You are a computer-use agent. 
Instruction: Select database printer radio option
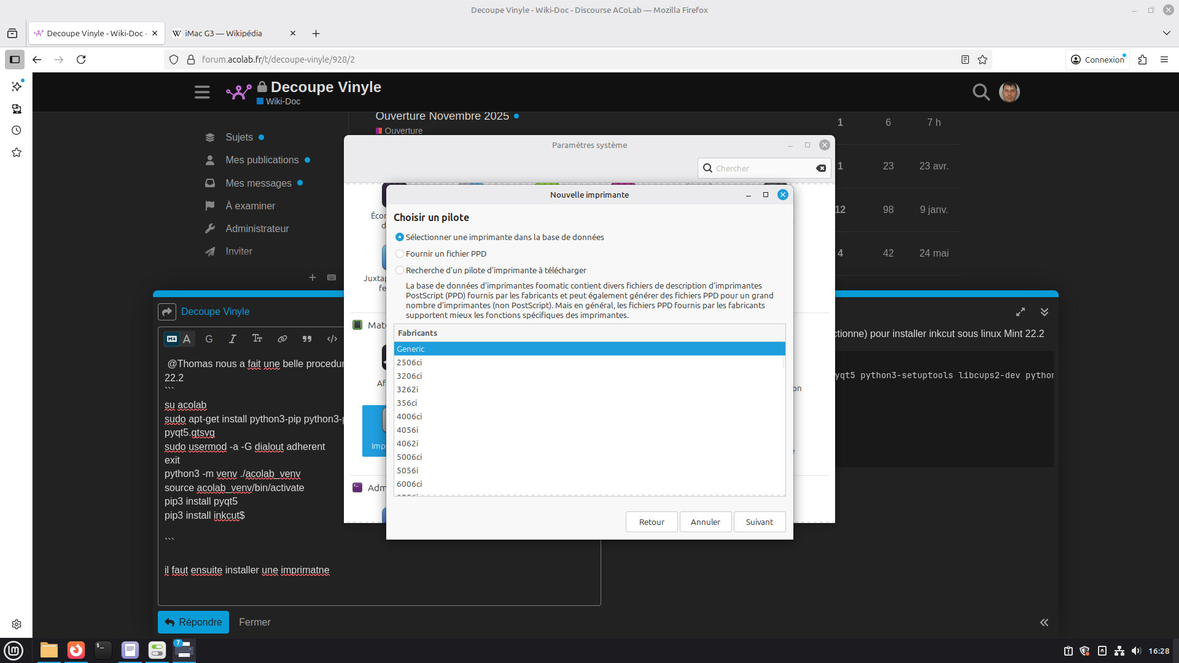point(400,237)
